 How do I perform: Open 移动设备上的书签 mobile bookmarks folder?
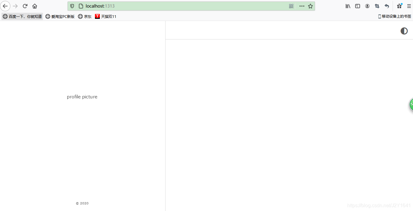click(x=395, y=16)
